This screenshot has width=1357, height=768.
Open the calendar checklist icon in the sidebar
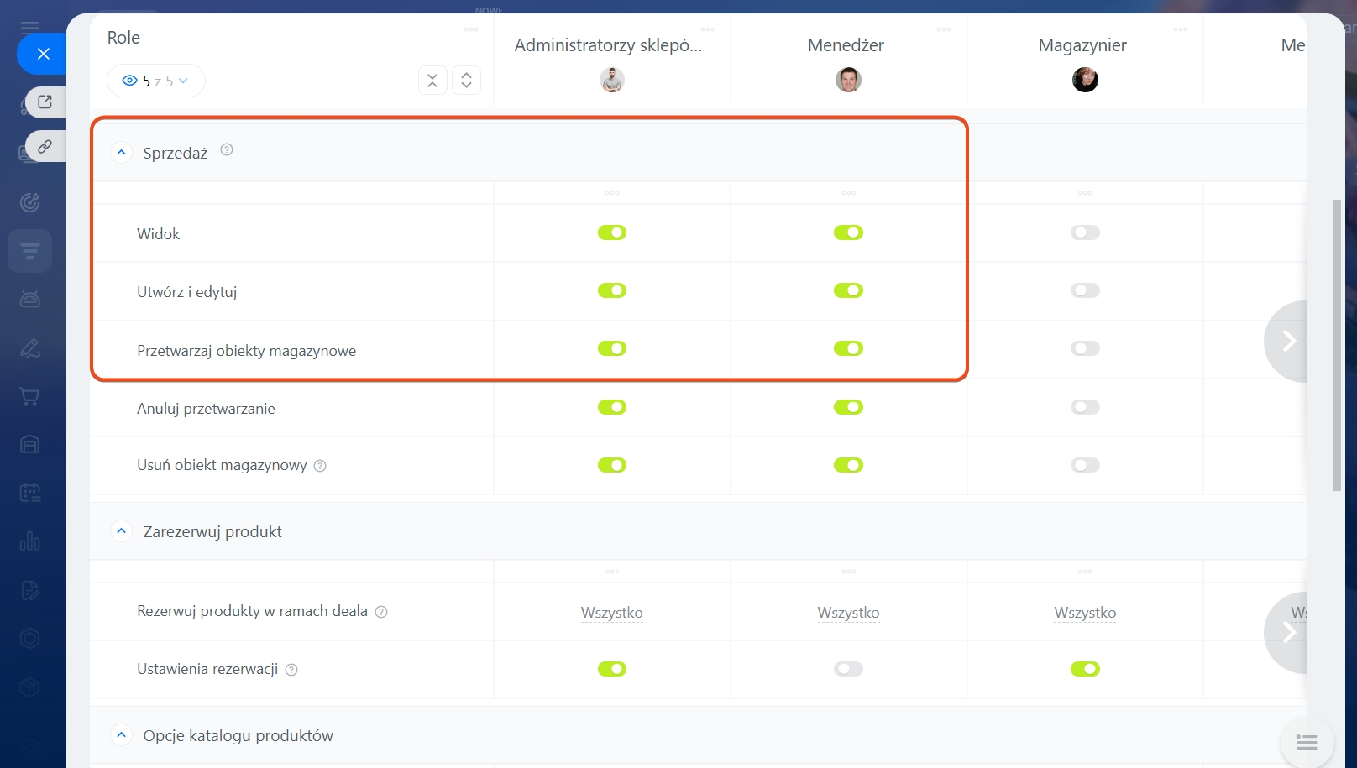(30, 493)
